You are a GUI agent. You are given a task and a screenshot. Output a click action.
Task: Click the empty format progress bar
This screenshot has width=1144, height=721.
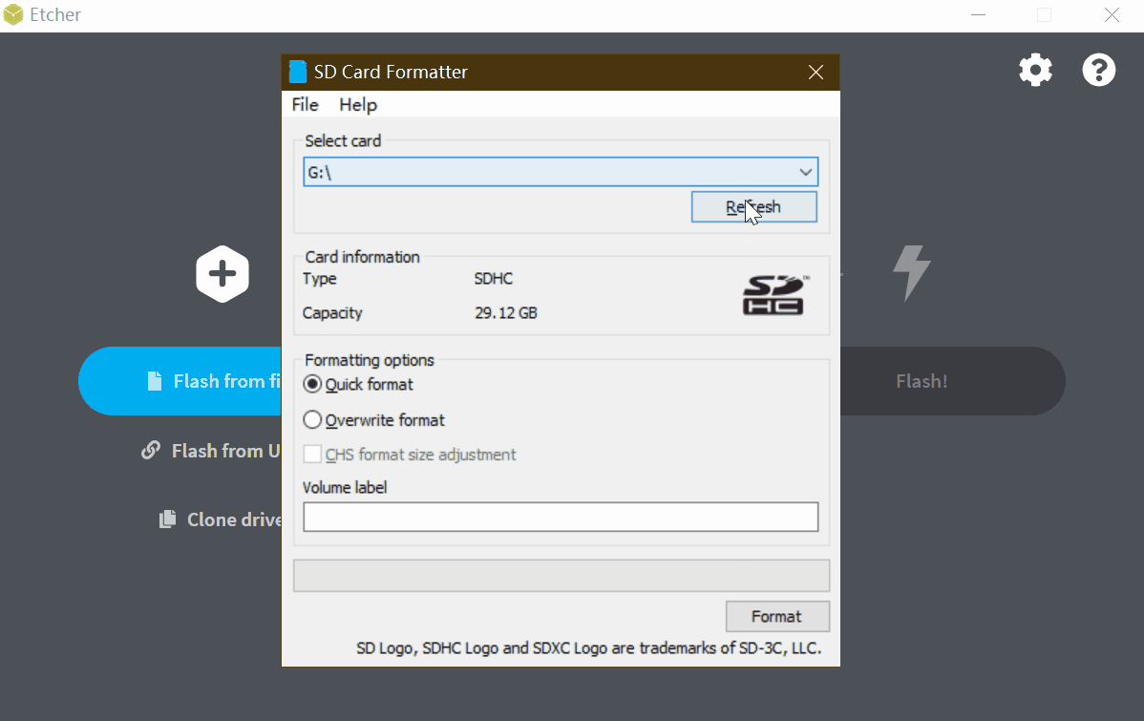[x=561, y=576]
